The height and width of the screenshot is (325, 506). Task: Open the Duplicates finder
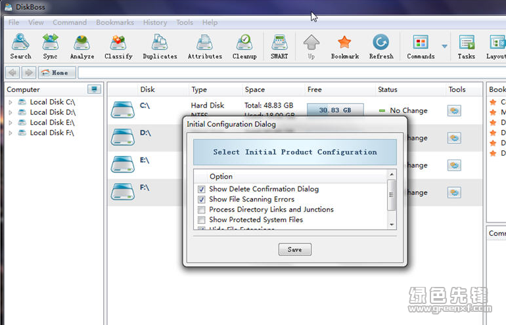[x=160, y=47]
